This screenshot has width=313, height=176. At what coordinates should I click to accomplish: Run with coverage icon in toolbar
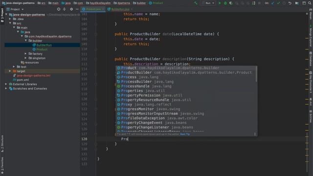(x=231, y=3)
